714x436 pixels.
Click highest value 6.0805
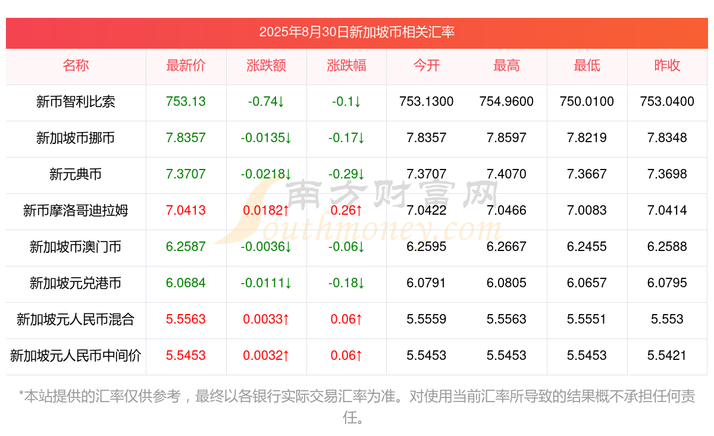tap(506, 283)
